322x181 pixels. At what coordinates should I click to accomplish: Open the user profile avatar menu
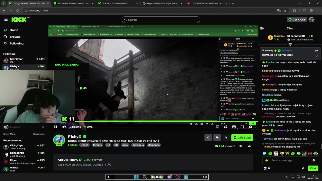[x=311, y=20]
